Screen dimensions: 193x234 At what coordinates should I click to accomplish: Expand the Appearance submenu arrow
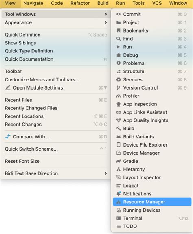pos(105,22)
